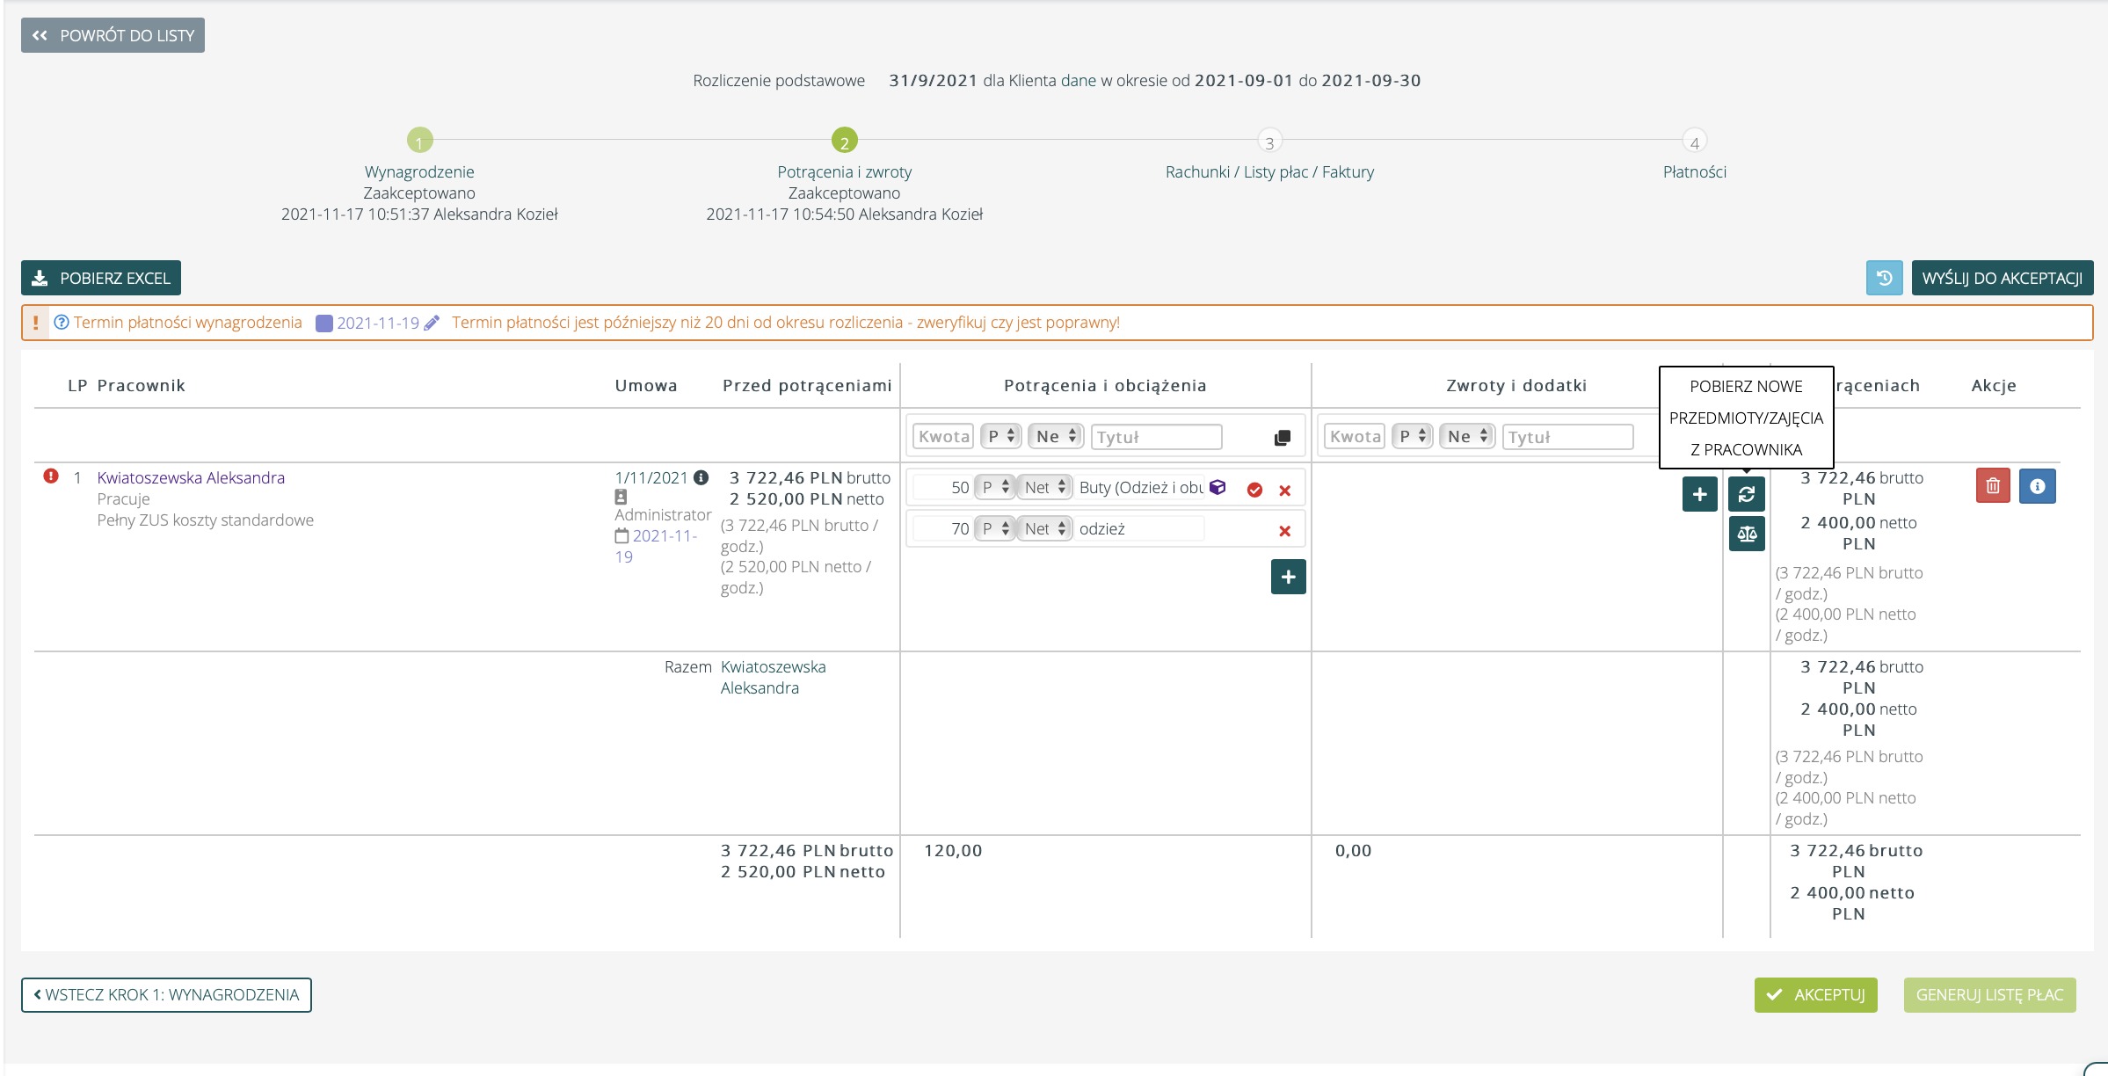Click the green Akceptuj button

1815,995
